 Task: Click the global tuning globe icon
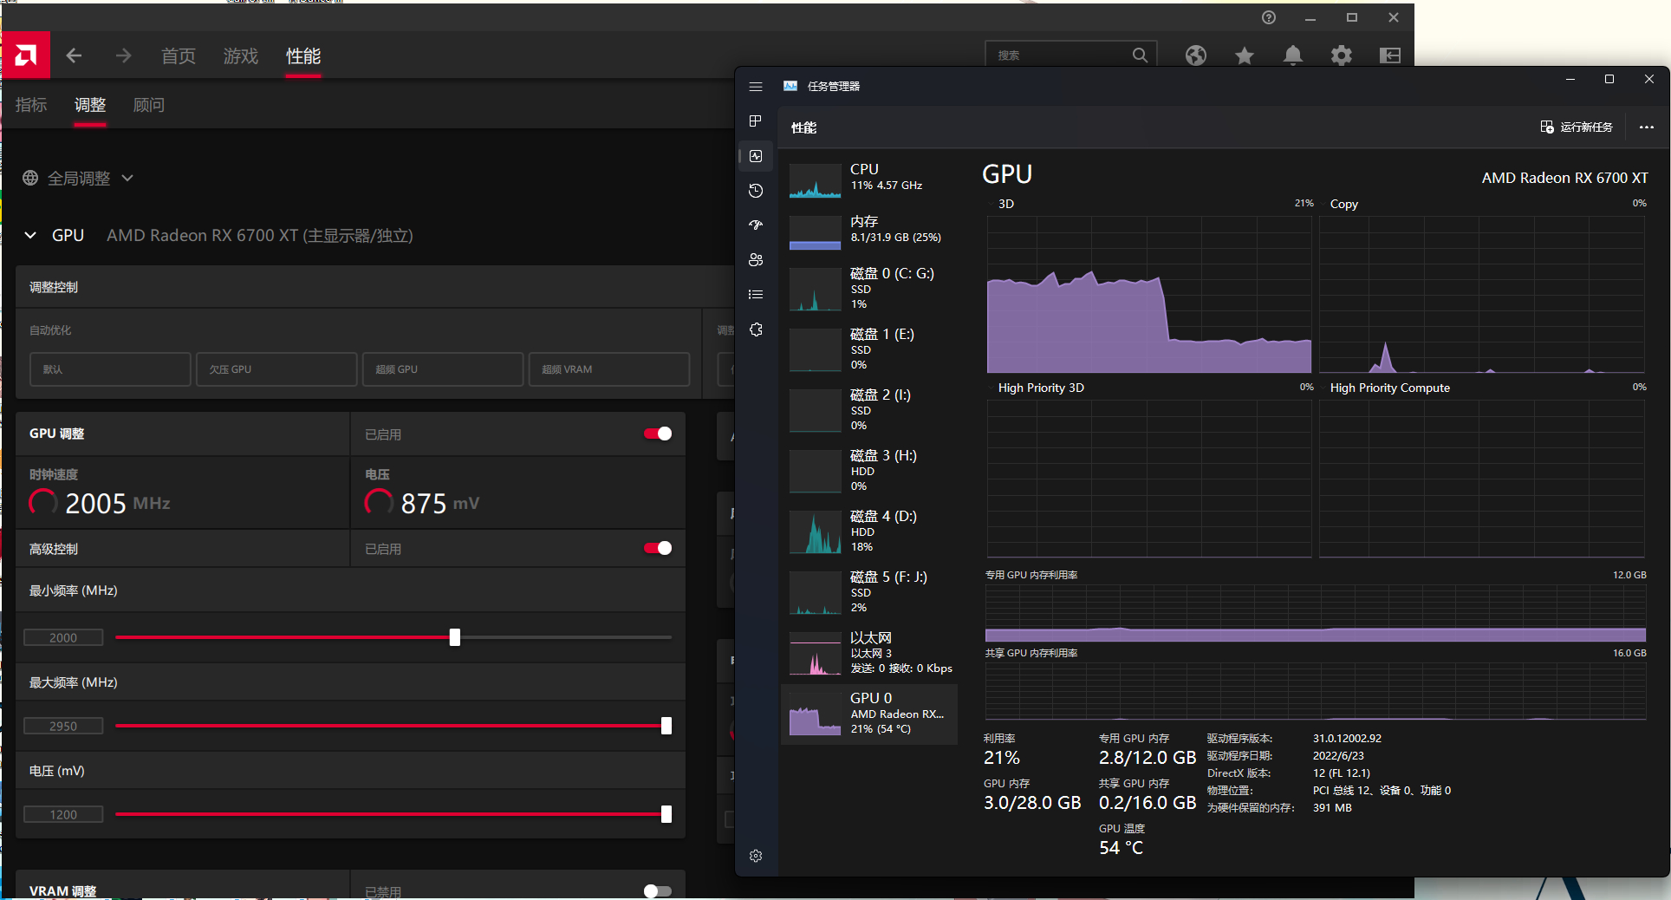click(x=30, y=178)
